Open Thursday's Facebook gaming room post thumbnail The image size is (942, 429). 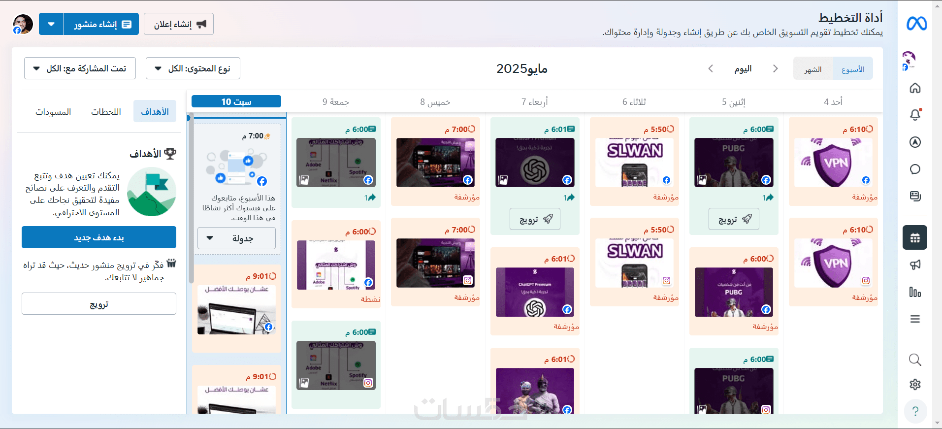(x=435, y=163)
